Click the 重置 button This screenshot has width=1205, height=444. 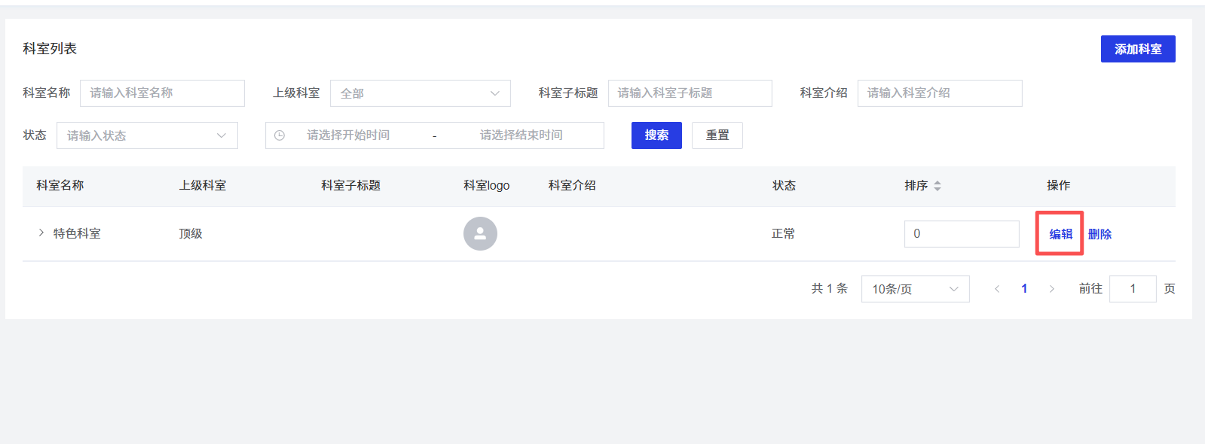pyautogui.click(x=717, y=135)
